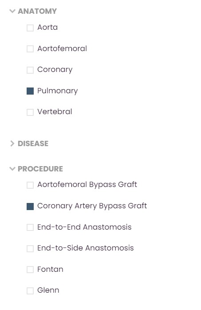Click the DISEASE heading label

point(33,143)
